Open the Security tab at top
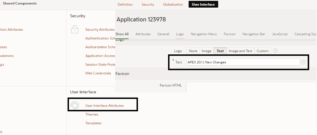 tap(148, 5)
